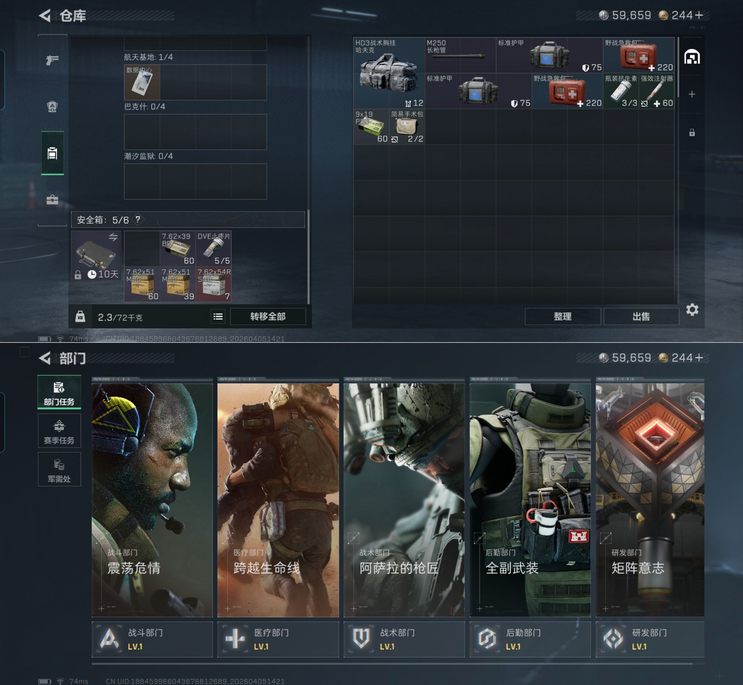Open the 震荡危情 combat department card
Image resolution: width=743 pixels, height=685 pixels.
point(152,500)
